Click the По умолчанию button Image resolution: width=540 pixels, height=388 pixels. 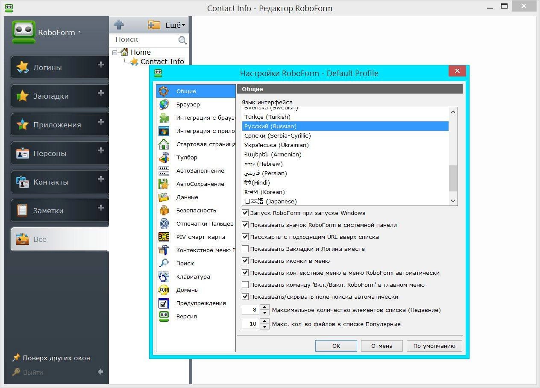click(x=434, y=346)
